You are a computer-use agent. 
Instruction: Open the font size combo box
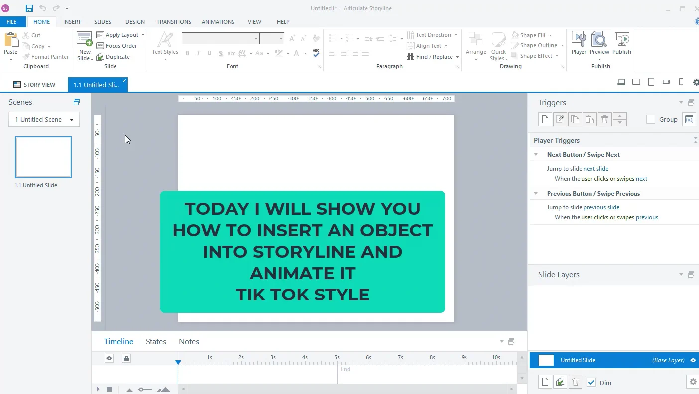[271, 38]
